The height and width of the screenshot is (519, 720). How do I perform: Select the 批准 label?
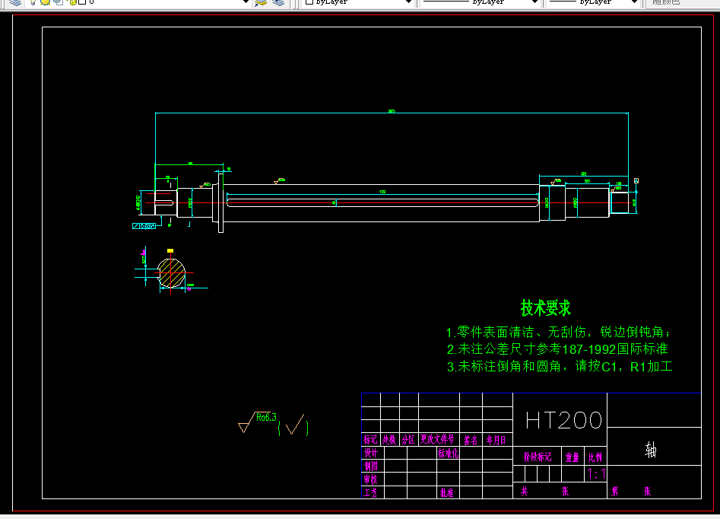tap(447, 493)
